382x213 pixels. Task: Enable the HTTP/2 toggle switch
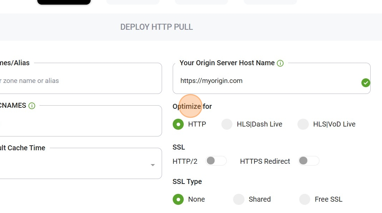[x=216, y=161]
